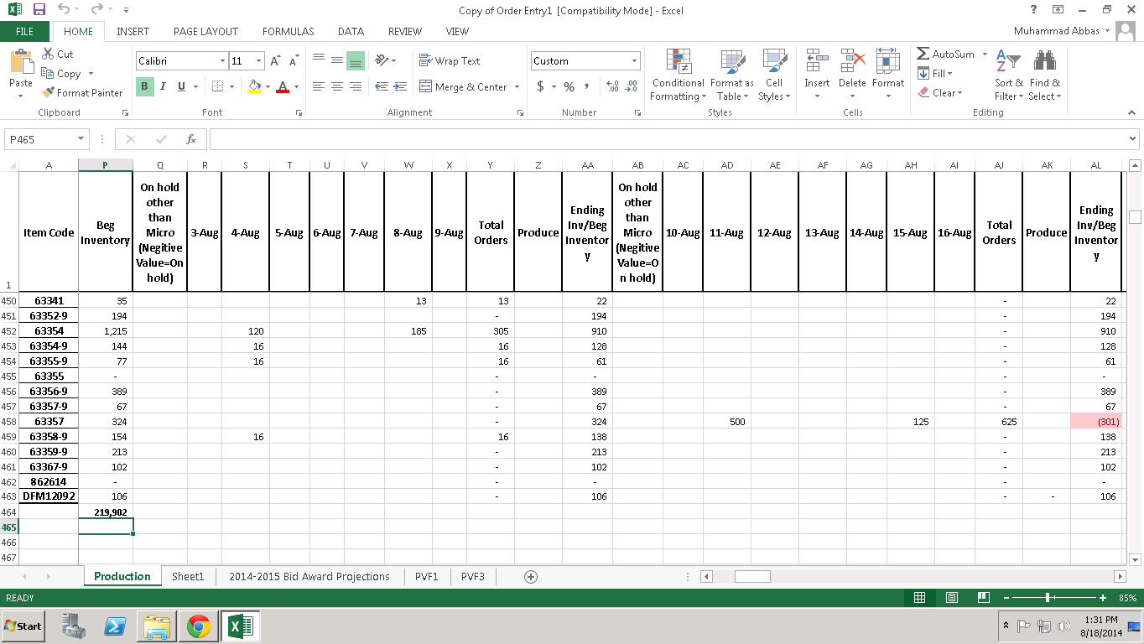
Task: Toggle Italic formatting
Action: tap(163, 86)
